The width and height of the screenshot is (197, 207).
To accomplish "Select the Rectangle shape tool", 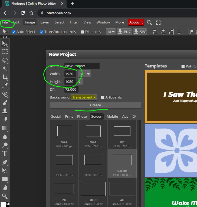I will point(5,179).
